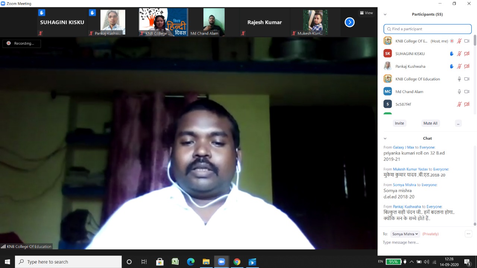Open chat more options ellipsis
This screenshot has width=477, height=268.
pyautogui.click(x=468, y=234)
